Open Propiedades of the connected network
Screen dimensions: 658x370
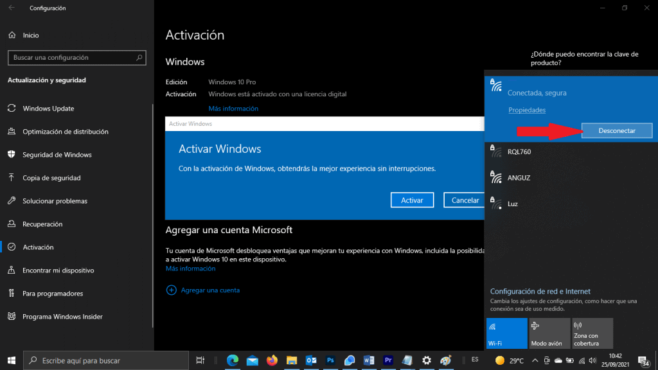click(x=527, y=110)
